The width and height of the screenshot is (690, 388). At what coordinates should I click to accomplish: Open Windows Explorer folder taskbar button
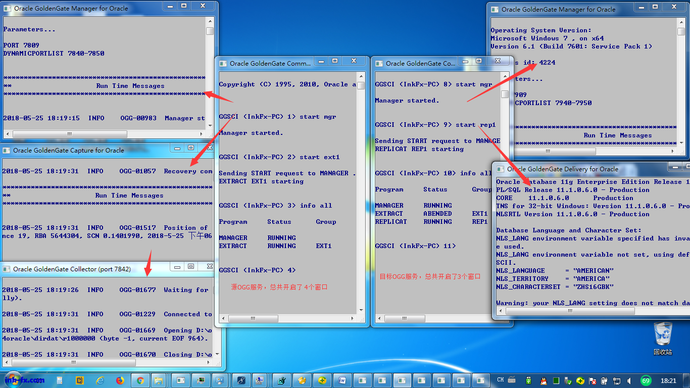pyautogui.click(x=158, y=380)
